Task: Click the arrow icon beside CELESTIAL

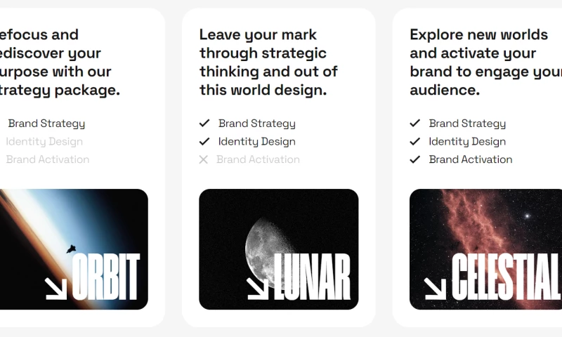Action: tap(435, 288)
